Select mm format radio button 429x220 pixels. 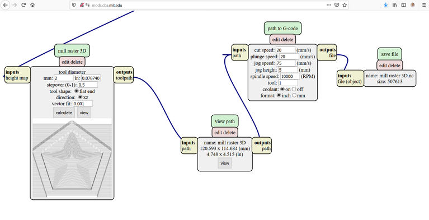click(x=294, y=95)
